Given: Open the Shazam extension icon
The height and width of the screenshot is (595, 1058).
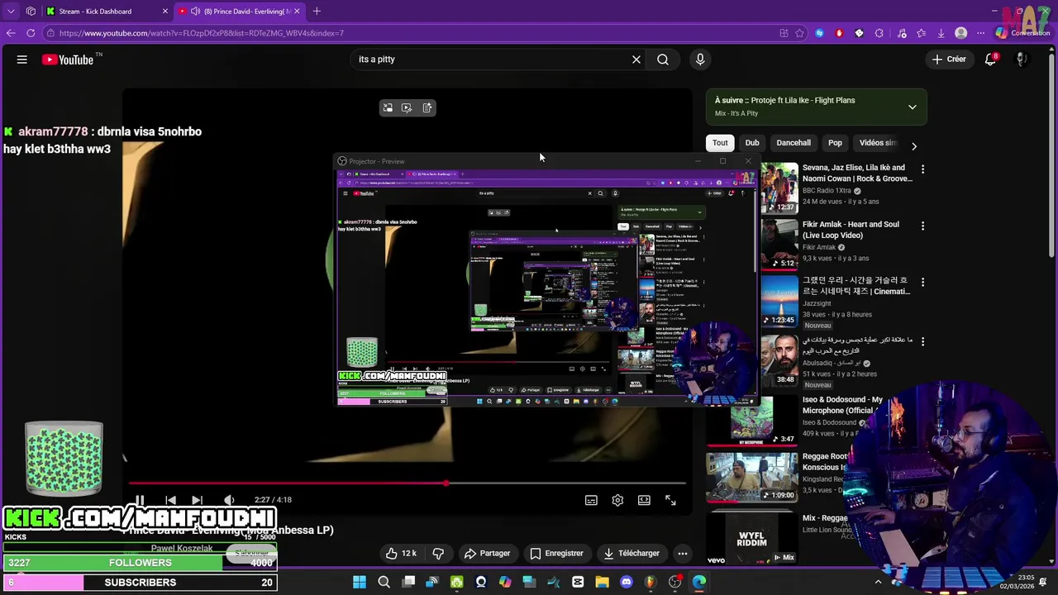Looking at the screenshot, I should pos(819,33).
